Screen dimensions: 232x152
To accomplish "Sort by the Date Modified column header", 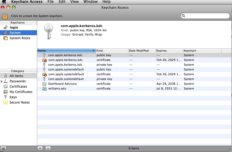I will (x=142, y=51).
